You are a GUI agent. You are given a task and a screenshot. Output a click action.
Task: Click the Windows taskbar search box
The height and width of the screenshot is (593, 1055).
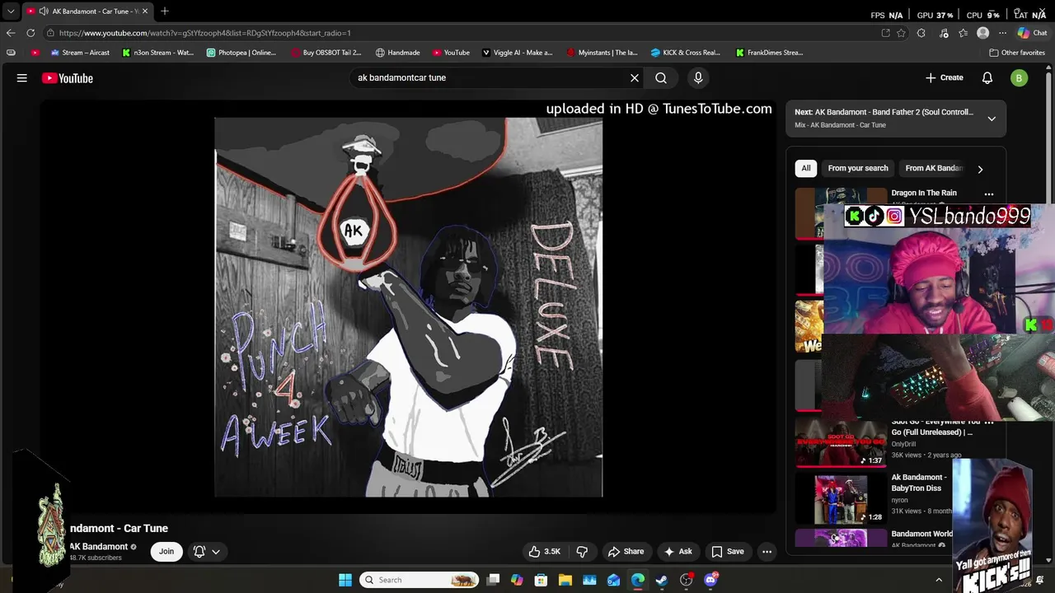tap(420, 580)
